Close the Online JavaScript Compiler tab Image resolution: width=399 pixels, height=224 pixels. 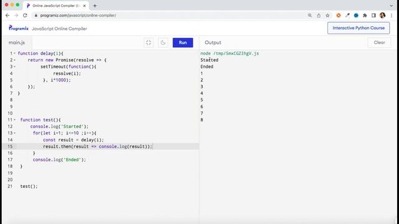click(x=85, y=6)
